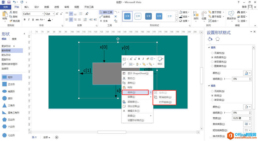Click the horizontal scrollbar thumb below canvas
258x141 pixels.
tap(112, 132)
